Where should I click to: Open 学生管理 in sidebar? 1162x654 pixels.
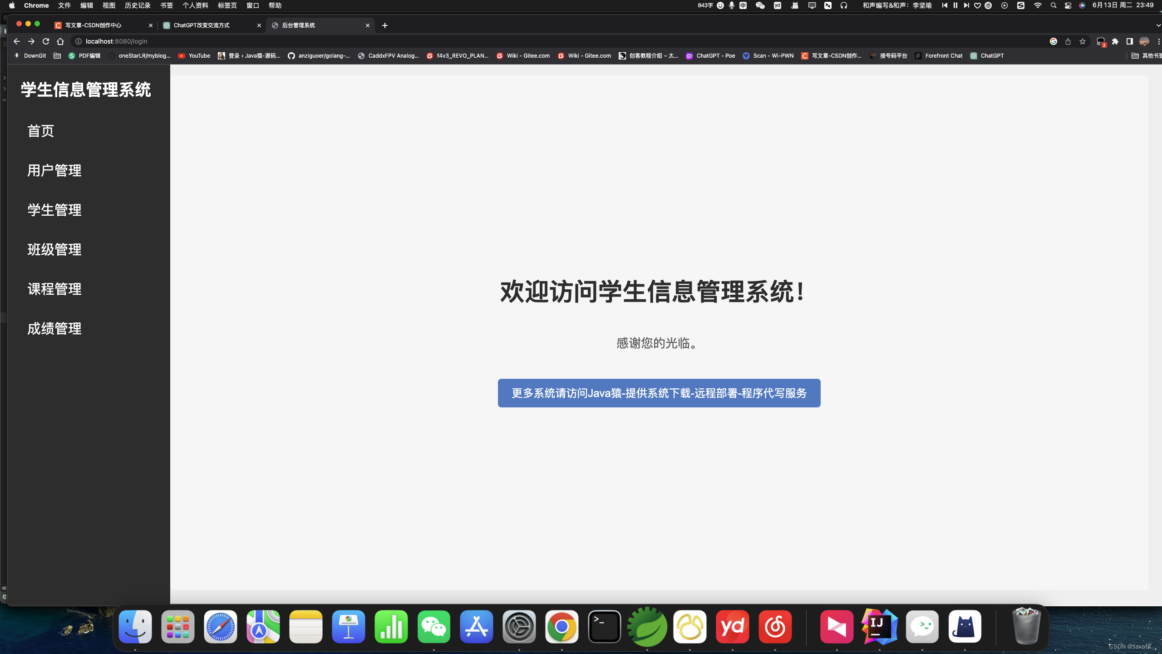coord(54,210)
